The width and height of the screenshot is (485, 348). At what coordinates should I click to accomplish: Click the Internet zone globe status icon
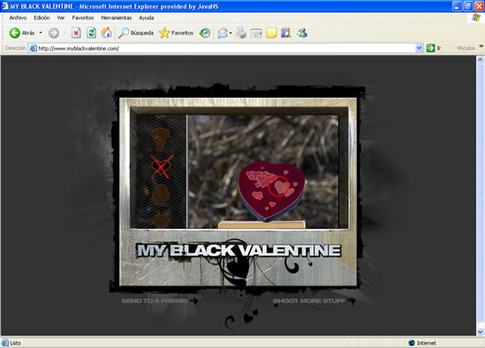[x=412, y=343]
